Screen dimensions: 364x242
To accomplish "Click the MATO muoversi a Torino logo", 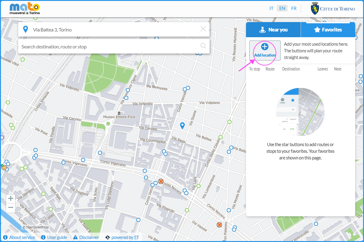I will coord(25,9).
